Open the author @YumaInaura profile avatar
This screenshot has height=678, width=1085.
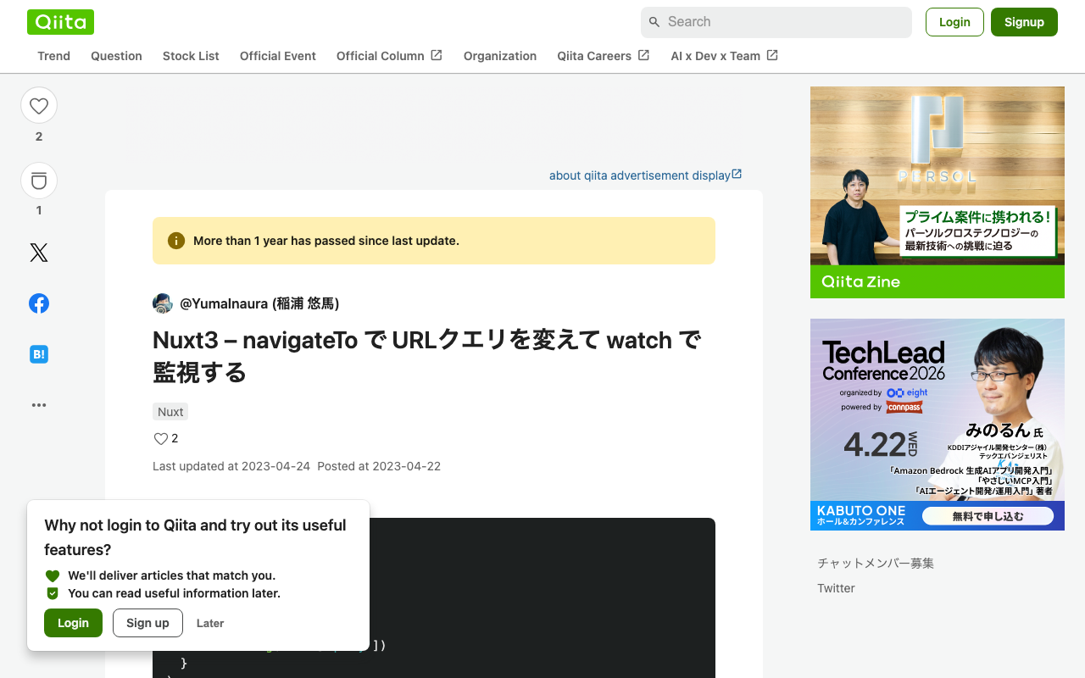tap(162, 303)
